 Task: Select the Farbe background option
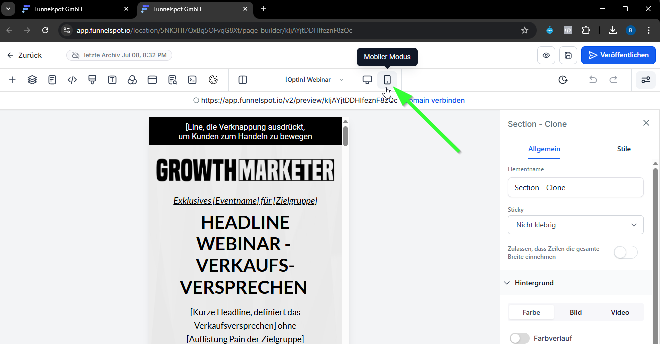531,312
